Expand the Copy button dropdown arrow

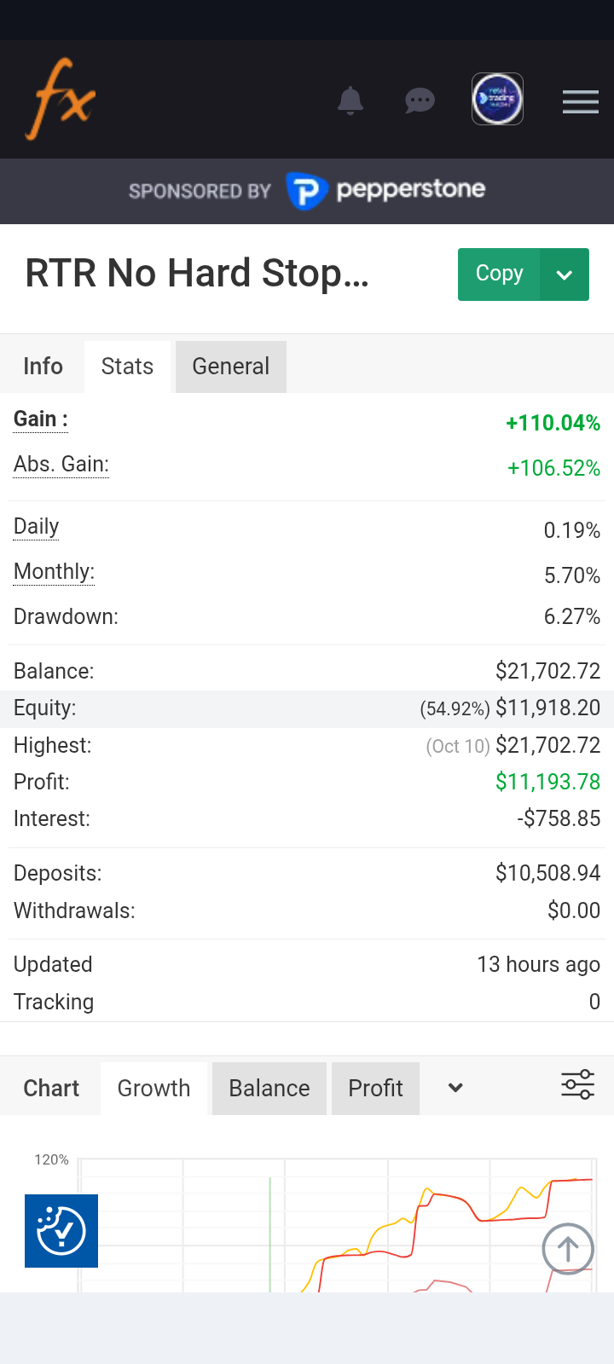565,275
